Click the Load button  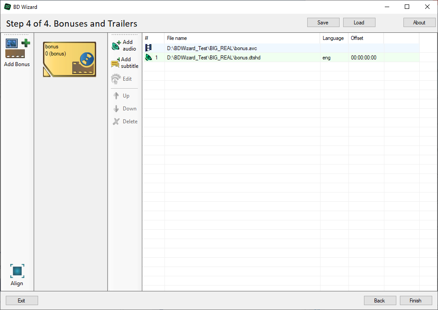pyautogui.click(x=359, y=23)
